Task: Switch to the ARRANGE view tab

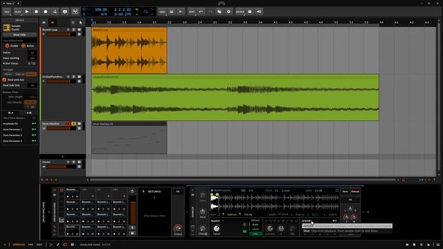Action: tap(19, 244)
